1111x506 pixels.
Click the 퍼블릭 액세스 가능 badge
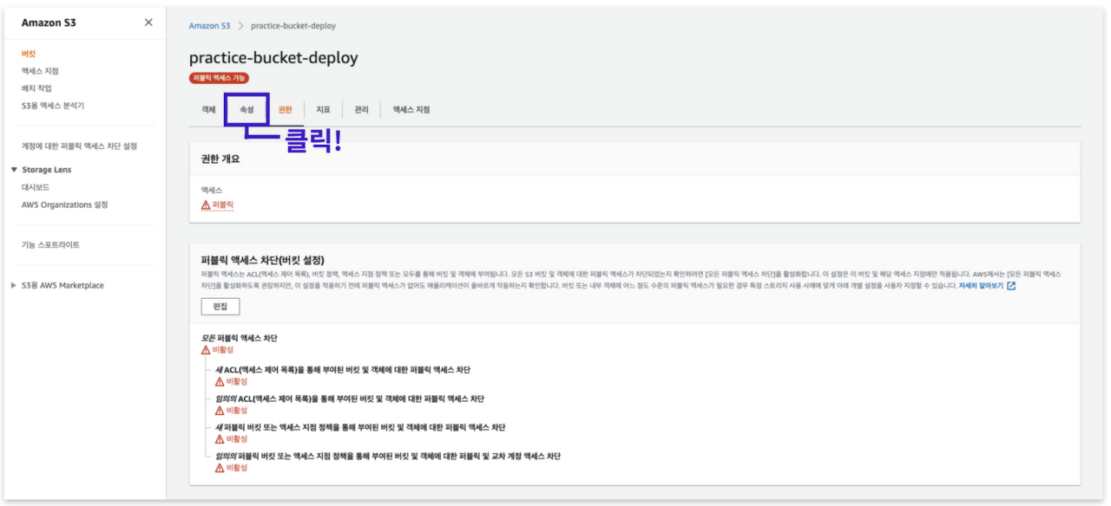point(219,78)
